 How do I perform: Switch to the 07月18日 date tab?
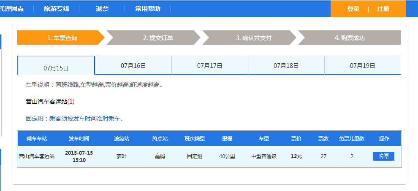(x=286, y=65)
